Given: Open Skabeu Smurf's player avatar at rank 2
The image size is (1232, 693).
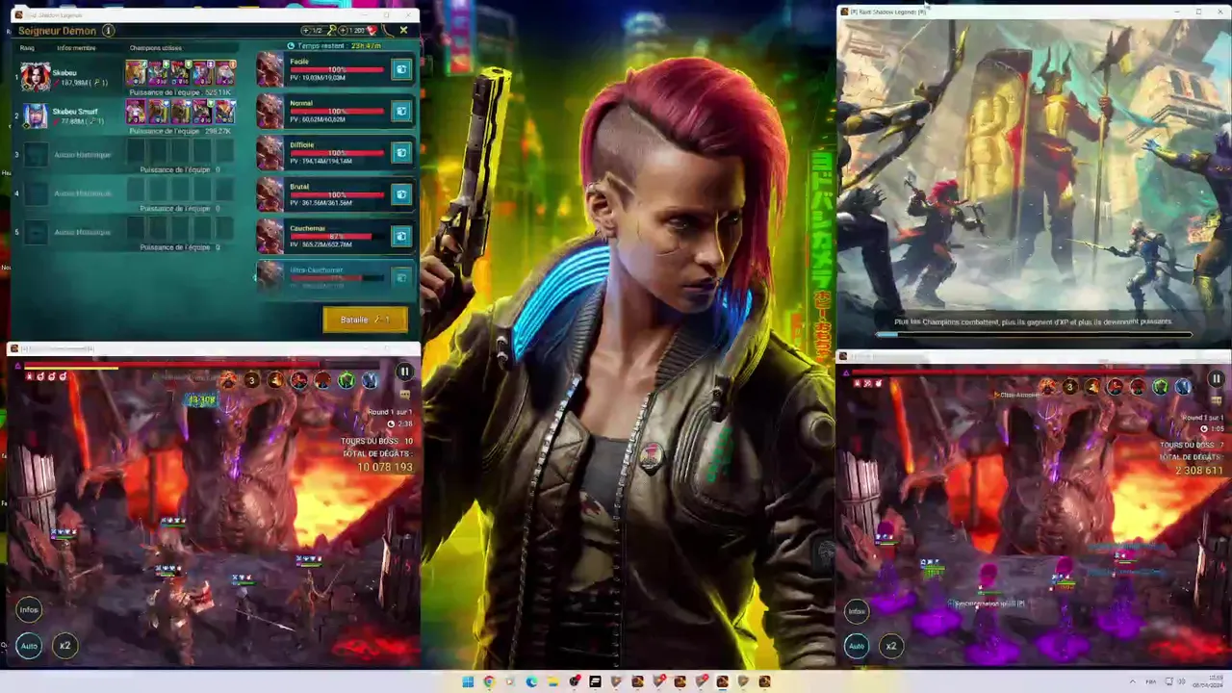Looking at the screenshot, I should [36, 116].
